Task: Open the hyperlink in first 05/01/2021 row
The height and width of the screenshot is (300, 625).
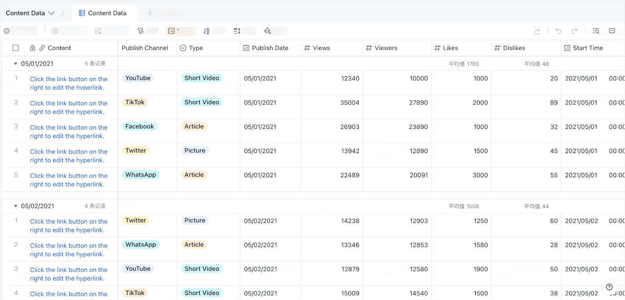Action: click(69, 83)
